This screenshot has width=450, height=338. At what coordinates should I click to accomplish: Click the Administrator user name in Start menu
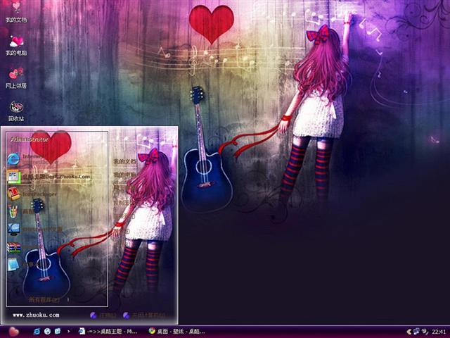pyautogui.click(x=30, y=139)
